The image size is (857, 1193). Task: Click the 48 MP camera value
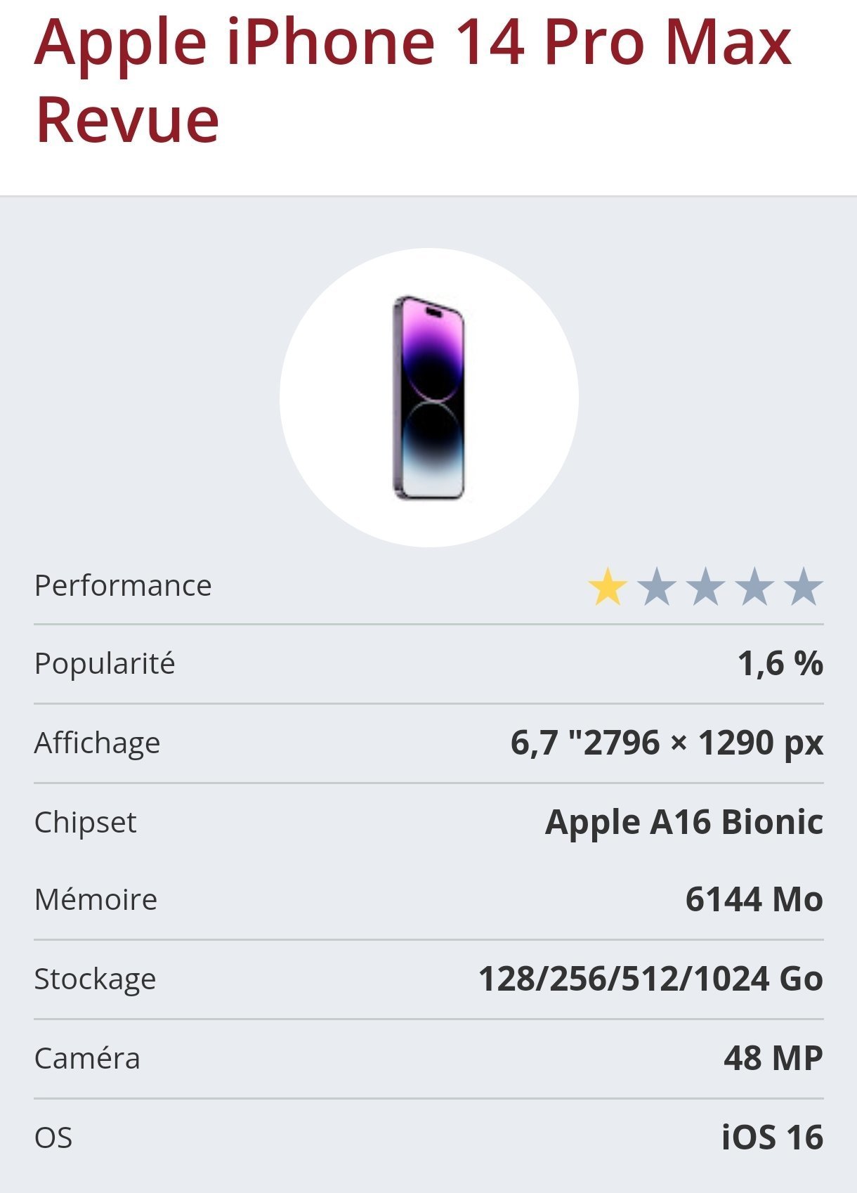773,1058
